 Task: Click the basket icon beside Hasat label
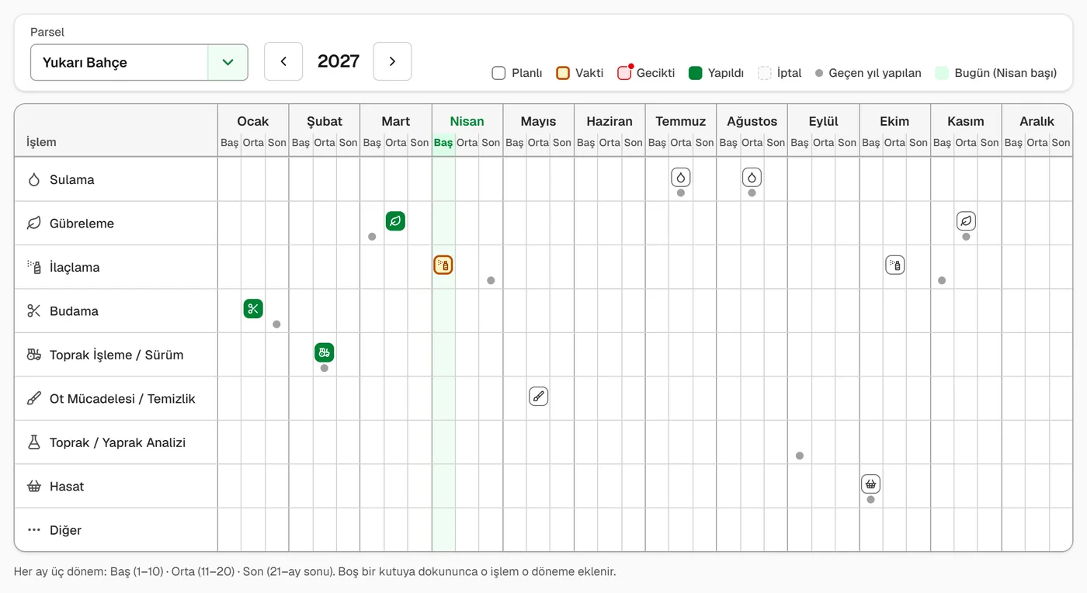[x=33, y=487]
